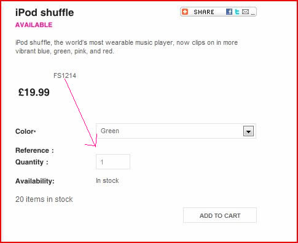298x243 pixels.
Task: Share the product on Facebook
Action: pyautogui.click(x=229, y=12)
